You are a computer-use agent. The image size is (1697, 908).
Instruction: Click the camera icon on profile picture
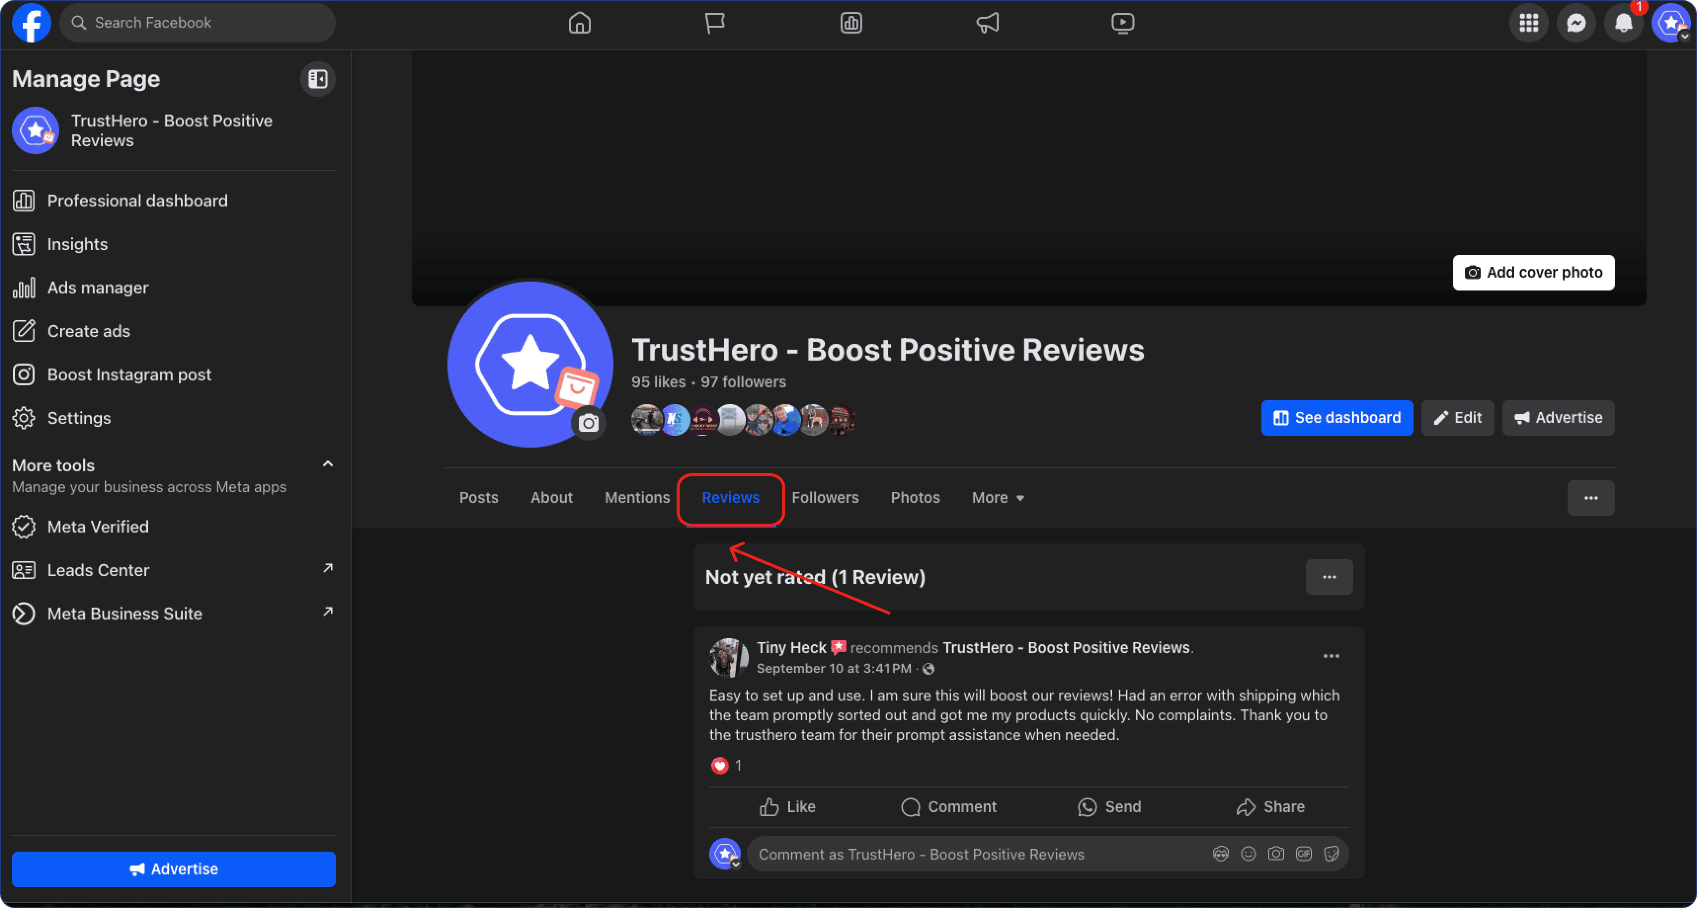[588, 423]
